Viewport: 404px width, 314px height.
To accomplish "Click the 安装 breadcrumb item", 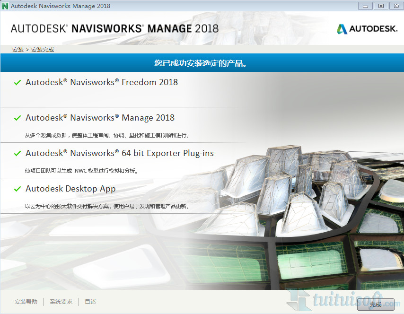I will [18, 50].
